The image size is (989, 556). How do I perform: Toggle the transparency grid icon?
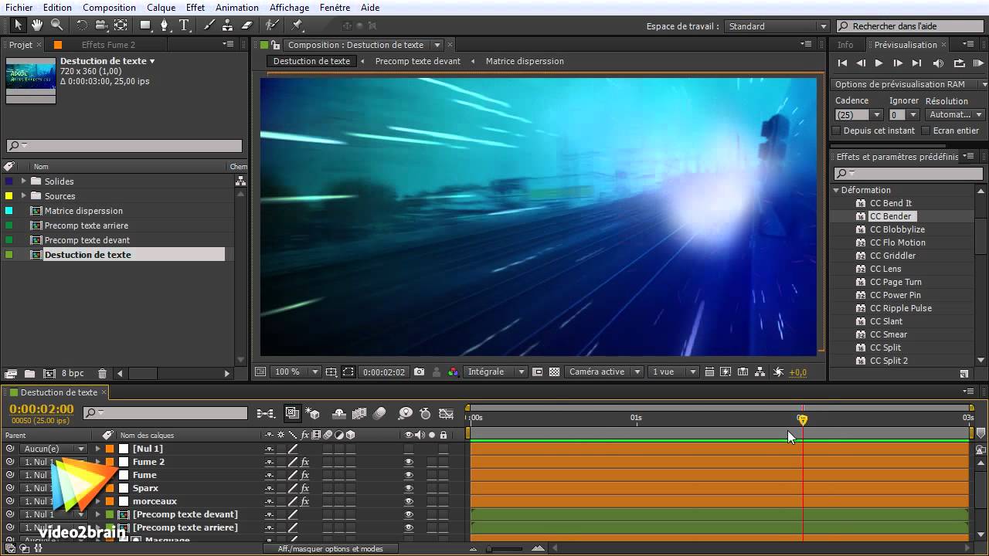pos(554,372)
